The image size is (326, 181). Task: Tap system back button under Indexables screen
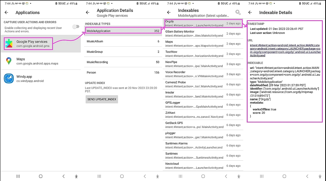point(226,176)
